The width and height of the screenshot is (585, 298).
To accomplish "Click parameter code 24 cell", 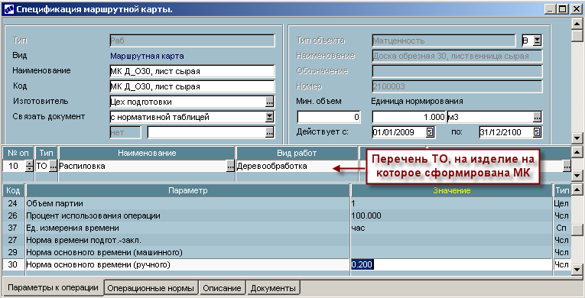I will point(13,204).
